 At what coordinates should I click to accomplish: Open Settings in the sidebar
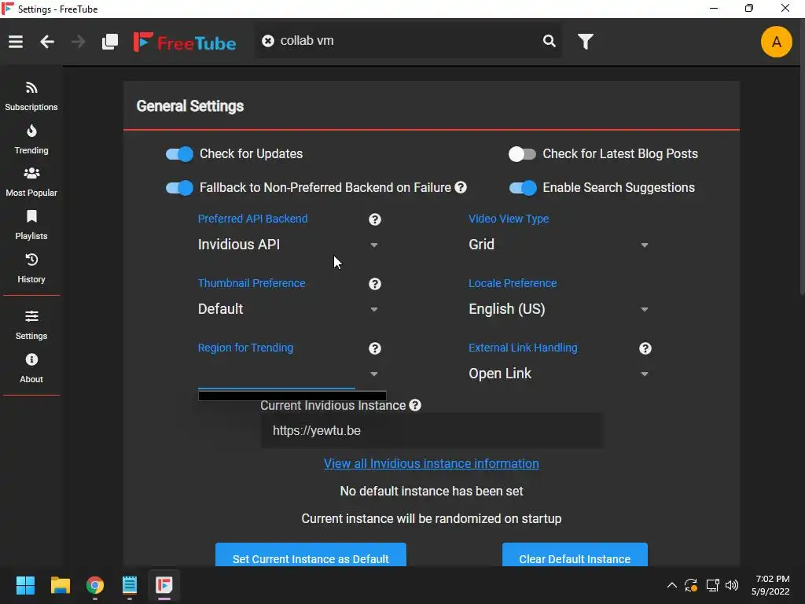pos(31,325)
